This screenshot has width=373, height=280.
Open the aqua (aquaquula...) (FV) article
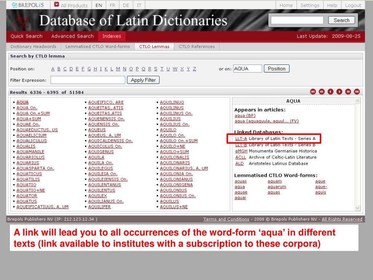click(266, 121)
